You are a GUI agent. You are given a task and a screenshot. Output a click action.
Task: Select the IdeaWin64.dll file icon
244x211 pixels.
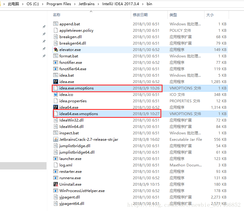point(56,126)
